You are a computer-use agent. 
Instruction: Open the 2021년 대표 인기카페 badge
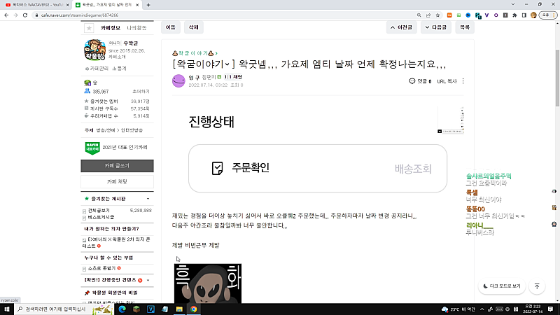tap(116, 148)
